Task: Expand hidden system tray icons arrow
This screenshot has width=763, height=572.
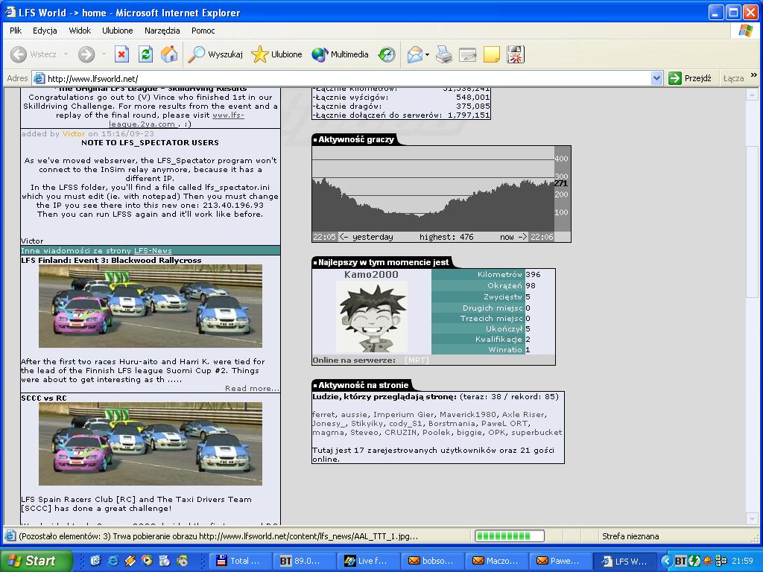Action: point(665,562)
